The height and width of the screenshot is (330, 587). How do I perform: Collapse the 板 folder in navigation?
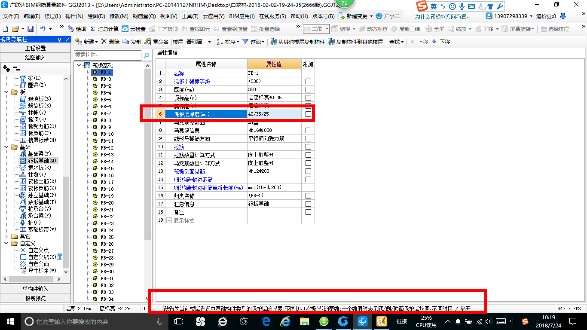tap(6, 92)
